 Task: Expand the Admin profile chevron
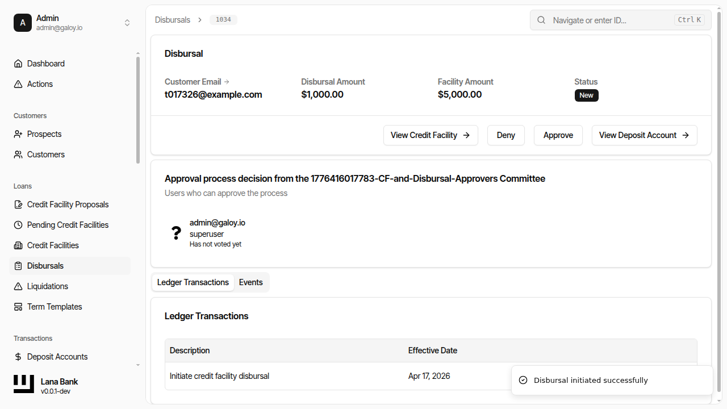(127, 23)
